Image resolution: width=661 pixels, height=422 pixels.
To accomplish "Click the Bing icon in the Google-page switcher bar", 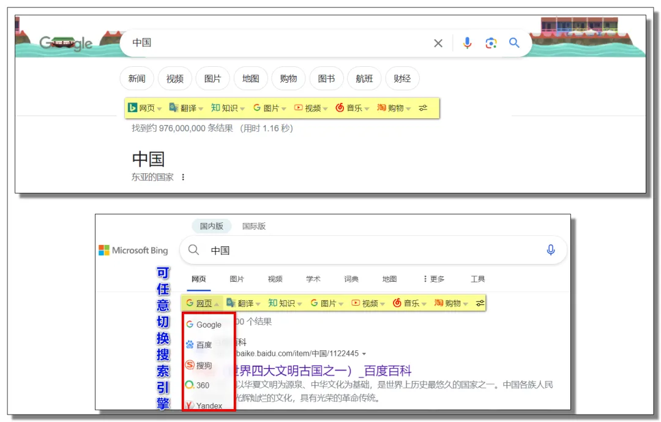I will 132,108.
